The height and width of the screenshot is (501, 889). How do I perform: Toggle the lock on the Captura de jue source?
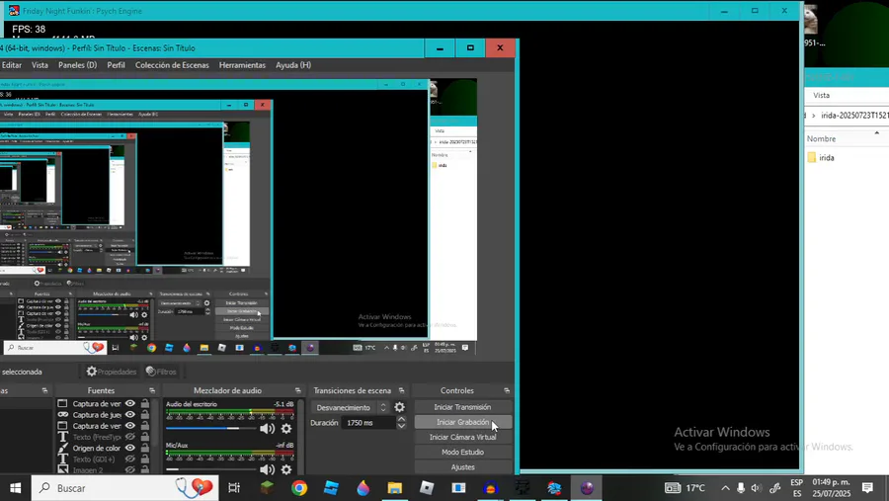(x=145, y=415)
